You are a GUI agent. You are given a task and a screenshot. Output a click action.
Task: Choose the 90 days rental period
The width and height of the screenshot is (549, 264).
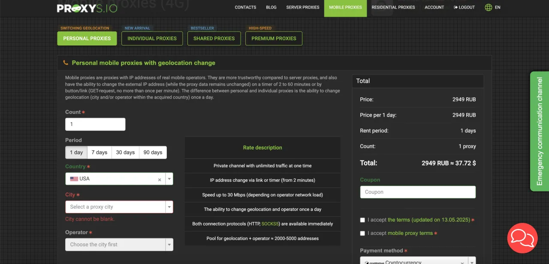click(x=153, y=153)
